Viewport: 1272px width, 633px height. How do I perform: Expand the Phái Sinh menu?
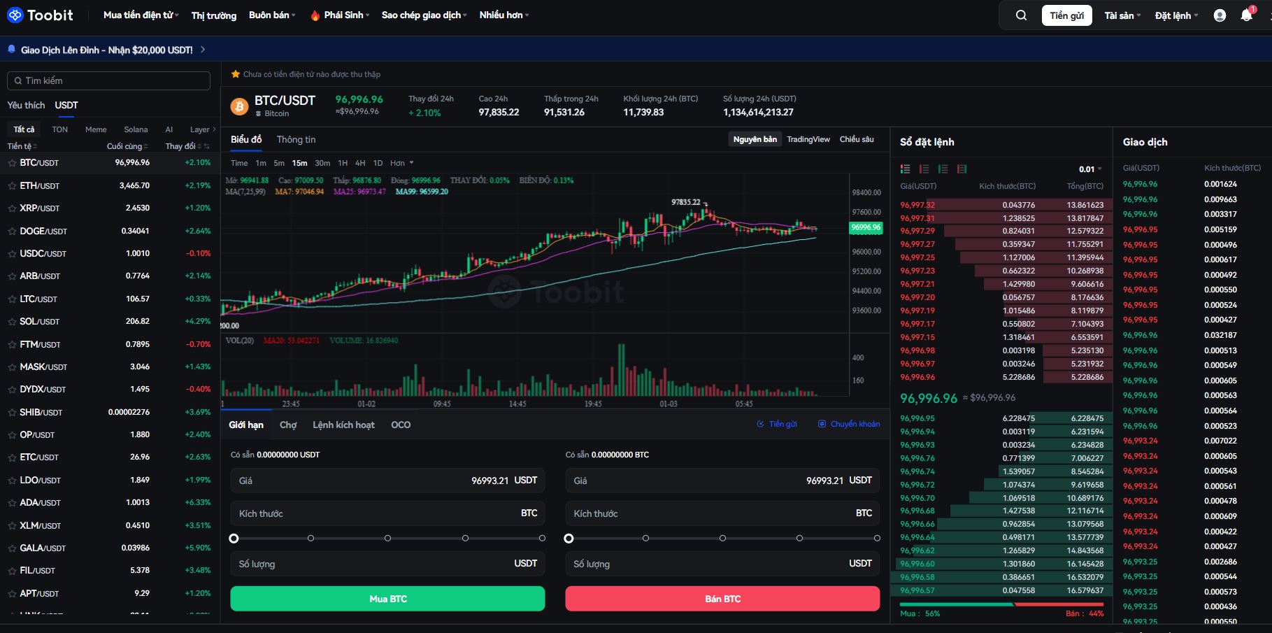(x=347, y=15)
